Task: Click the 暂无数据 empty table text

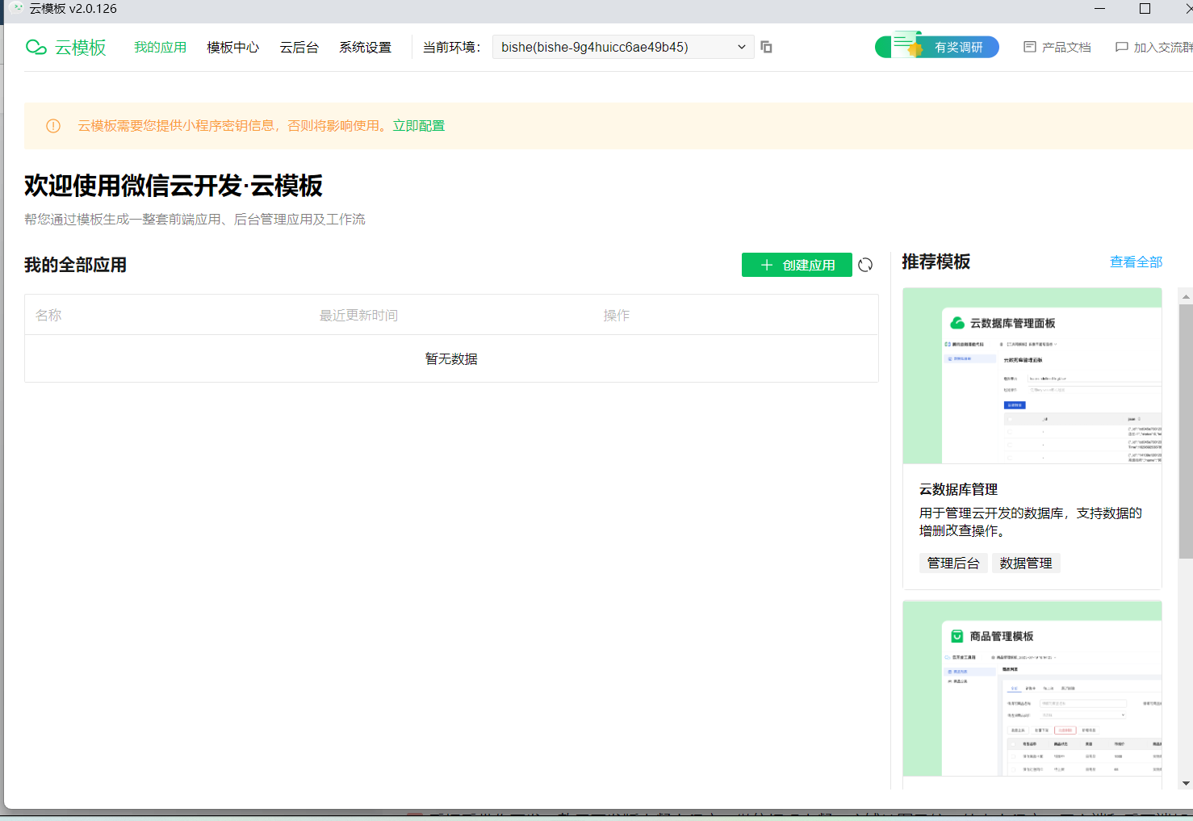Action: (451, 359)
